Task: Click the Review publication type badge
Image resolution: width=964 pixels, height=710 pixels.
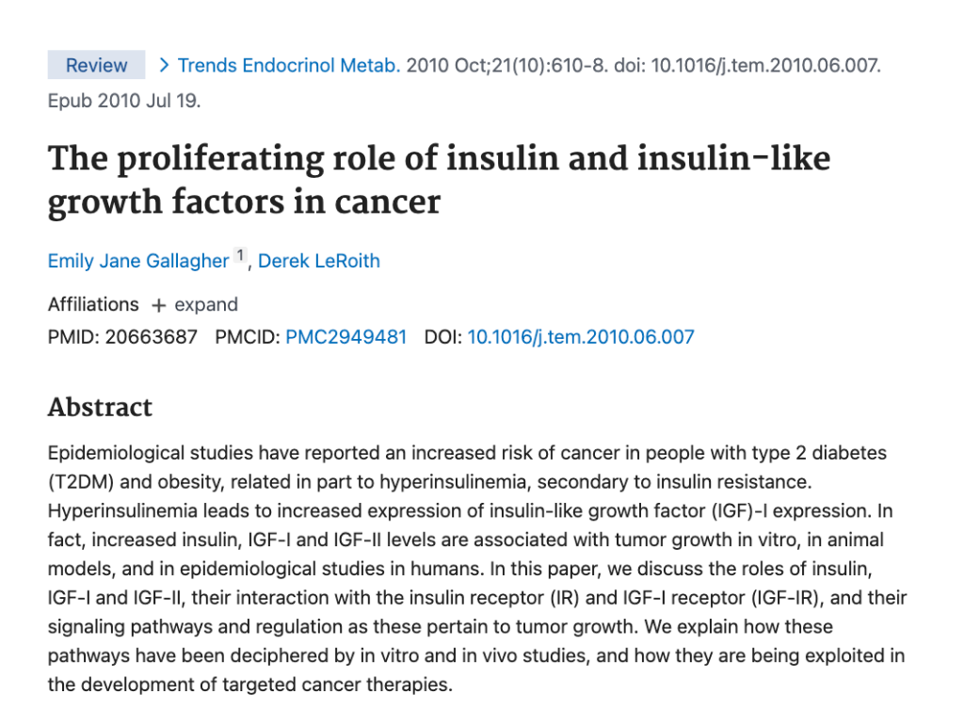Action: pyautogui.click(x=96, y=66)
